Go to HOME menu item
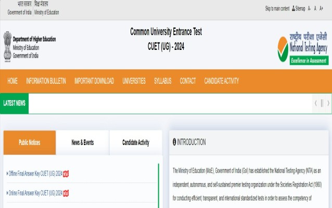The width and height of the screenshot is (332, 208). 12,81
